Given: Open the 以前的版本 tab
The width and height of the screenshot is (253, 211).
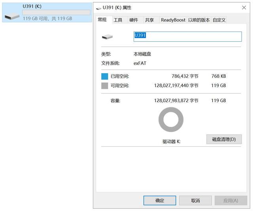Looking at the screenshot, I should pyautogui.click(x=199, y=20).
